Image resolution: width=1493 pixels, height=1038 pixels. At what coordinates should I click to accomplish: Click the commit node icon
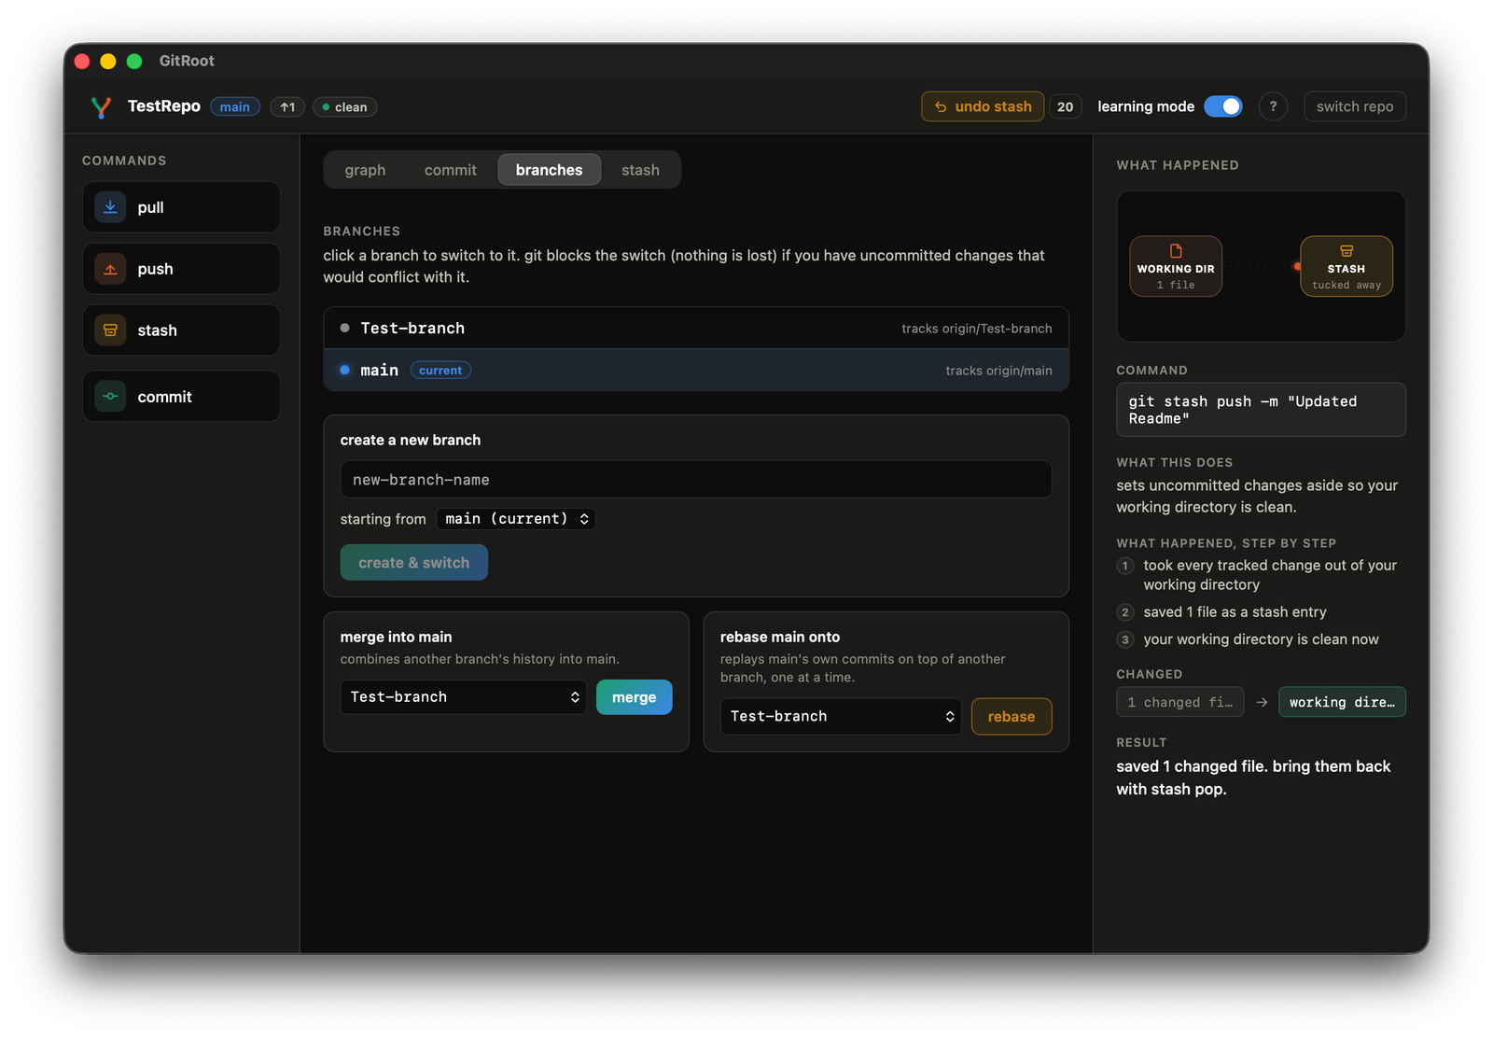point(110,396)
